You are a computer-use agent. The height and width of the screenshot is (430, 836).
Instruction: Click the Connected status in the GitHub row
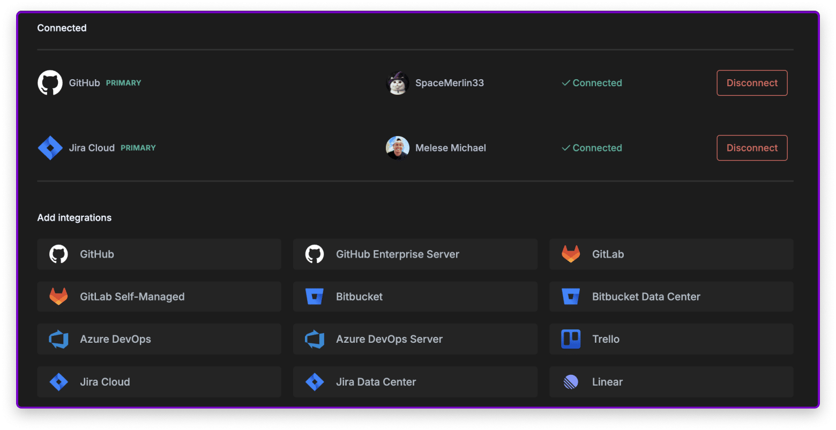[x=592, y=83]
